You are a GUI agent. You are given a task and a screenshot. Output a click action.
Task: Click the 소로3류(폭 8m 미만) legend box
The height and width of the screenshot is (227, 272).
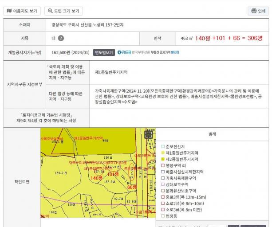[x=163, y=210]
